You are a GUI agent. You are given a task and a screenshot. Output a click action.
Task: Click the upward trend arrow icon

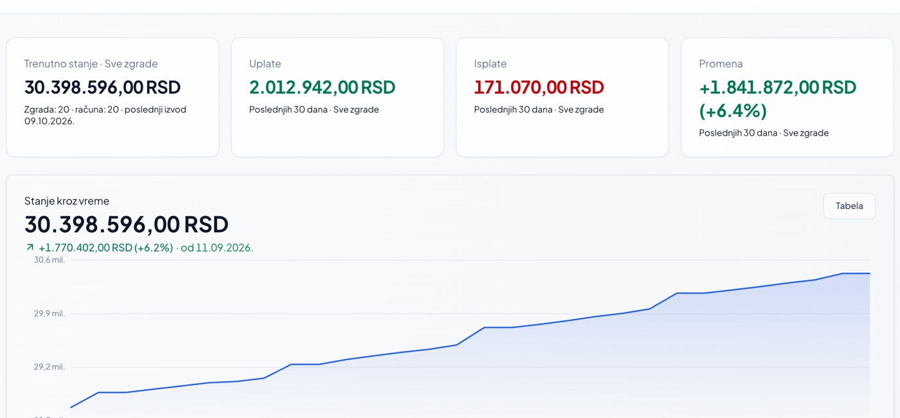click(x=30, y=248)
